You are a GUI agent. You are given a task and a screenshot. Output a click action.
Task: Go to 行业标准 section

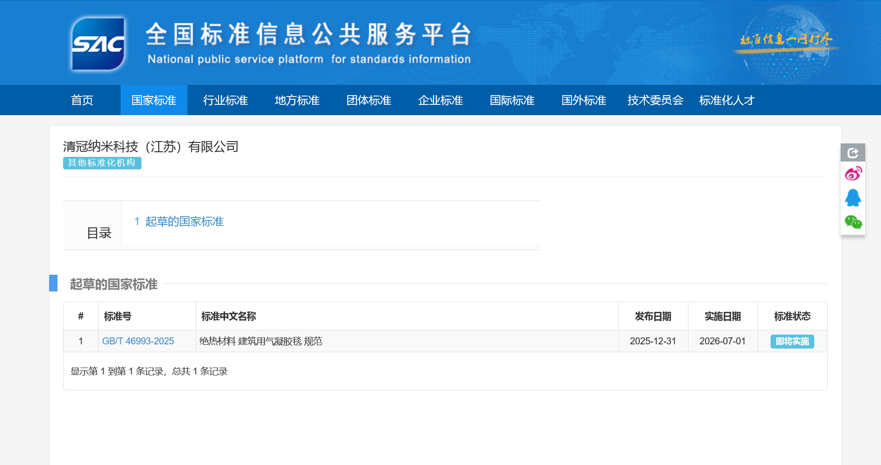(225, 100)
